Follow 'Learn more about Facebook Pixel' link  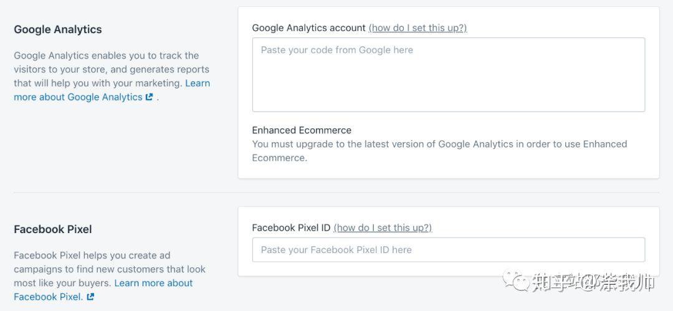coord(103,290)
